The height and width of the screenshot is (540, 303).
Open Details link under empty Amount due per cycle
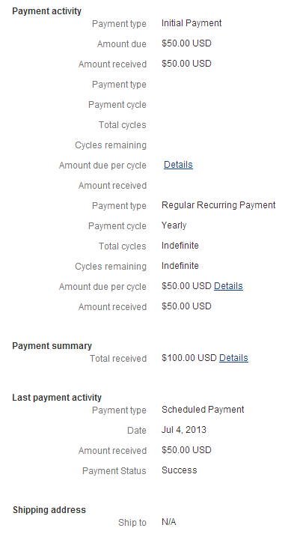[x=178, y=165]
